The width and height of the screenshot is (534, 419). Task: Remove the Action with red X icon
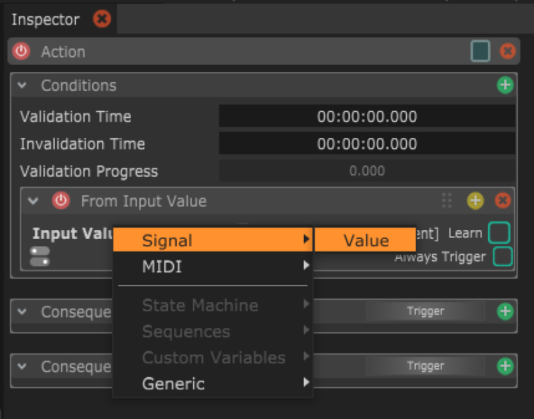point(508,51)
